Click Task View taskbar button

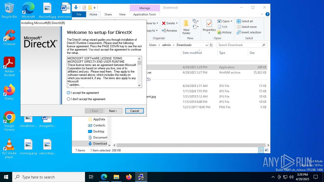pyautogui.click(x=91, y=177)
